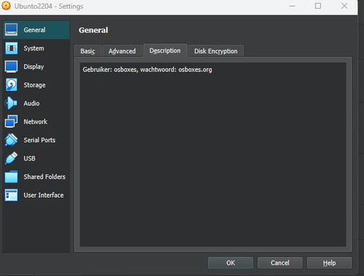Viewport: 364px width, 276px height.
Task: Minimize the Settings window
Action: (x=292, y=6)
